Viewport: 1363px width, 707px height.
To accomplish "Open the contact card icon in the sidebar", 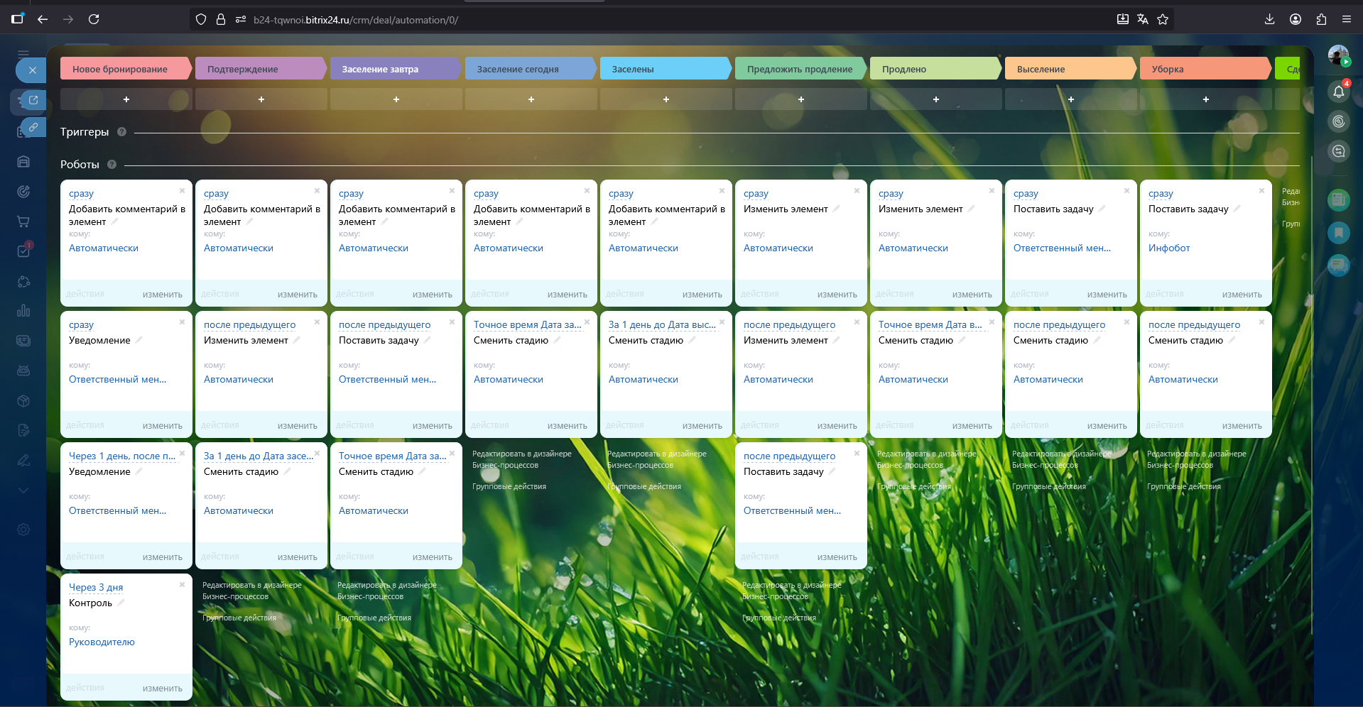I will click(23, 341).
